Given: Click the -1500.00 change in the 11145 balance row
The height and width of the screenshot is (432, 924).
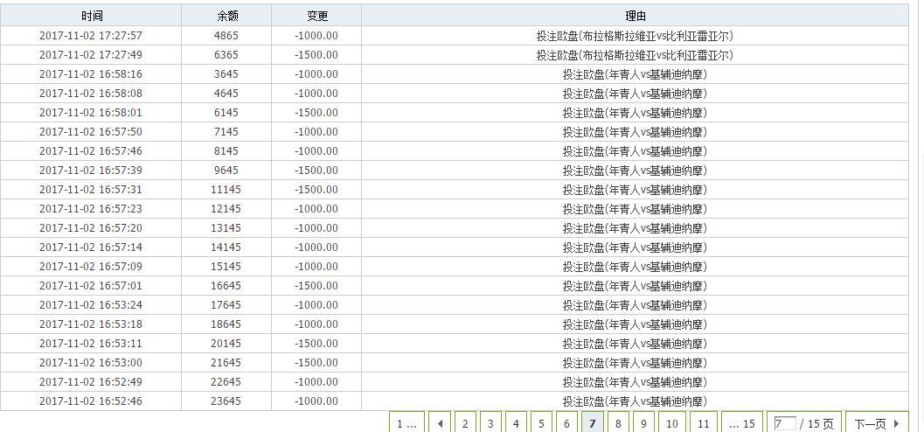Looking at the screenshot, I should 316,189.
